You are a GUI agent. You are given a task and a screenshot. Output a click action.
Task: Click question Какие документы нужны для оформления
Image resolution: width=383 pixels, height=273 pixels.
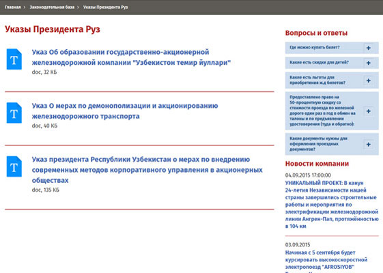point(318,144)
